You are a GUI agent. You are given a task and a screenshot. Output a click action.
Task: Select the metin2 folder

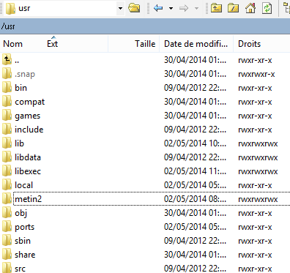pyautogui.click(x=145, y=199)
